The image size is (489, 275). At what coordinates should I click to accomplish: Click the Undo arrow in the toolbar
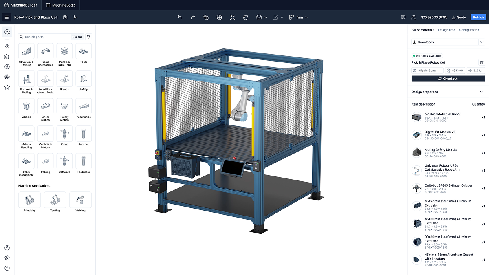tap(179, 17)
